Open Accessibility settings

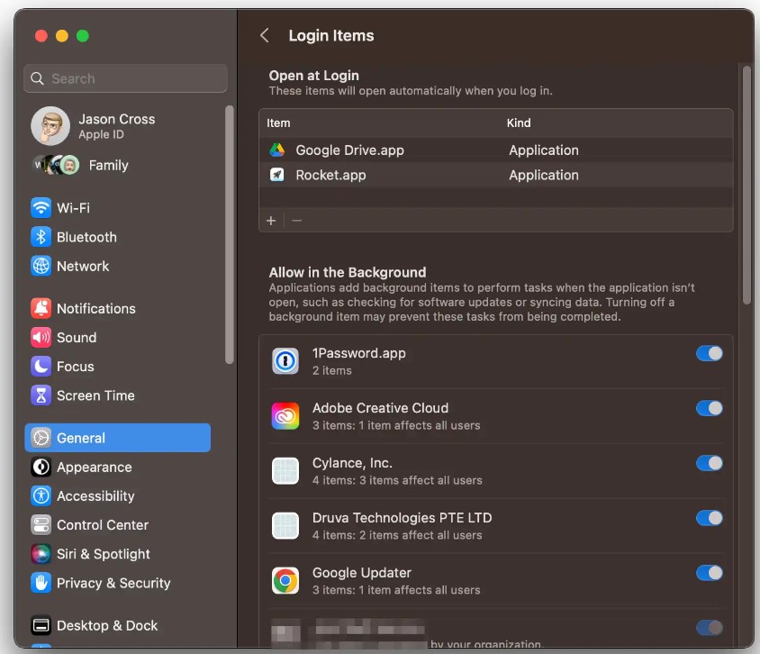coord(118,496)
